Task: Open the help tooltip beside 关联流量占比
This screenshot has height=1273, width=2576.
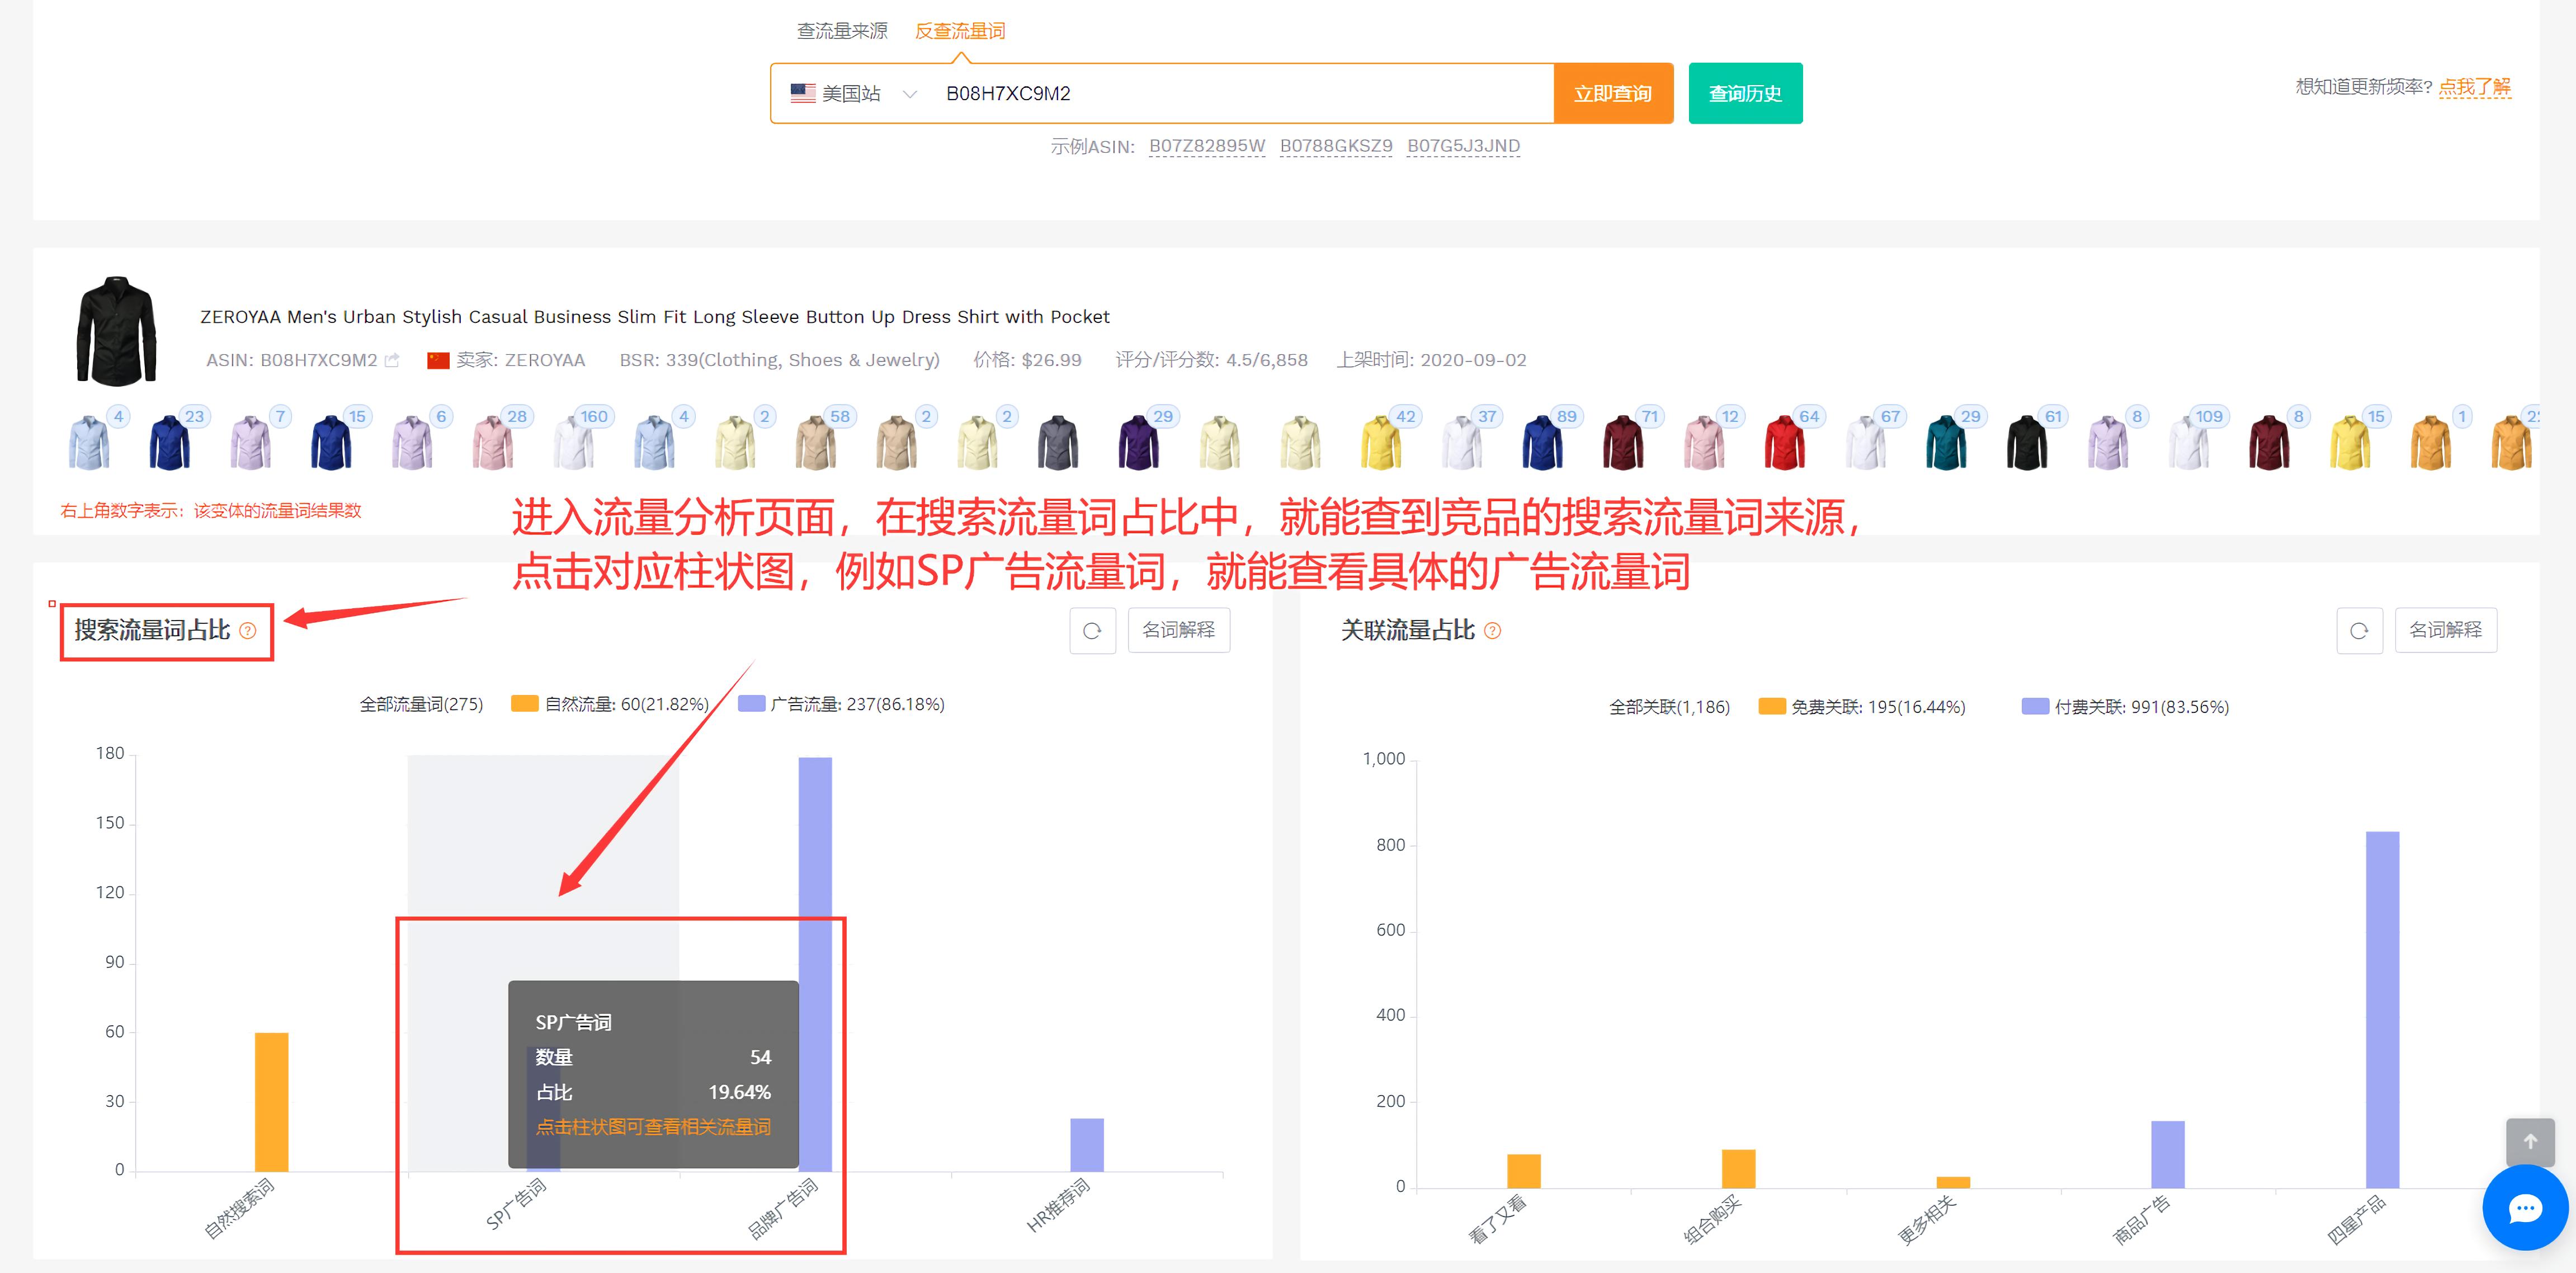Action: click(1494, 631)
